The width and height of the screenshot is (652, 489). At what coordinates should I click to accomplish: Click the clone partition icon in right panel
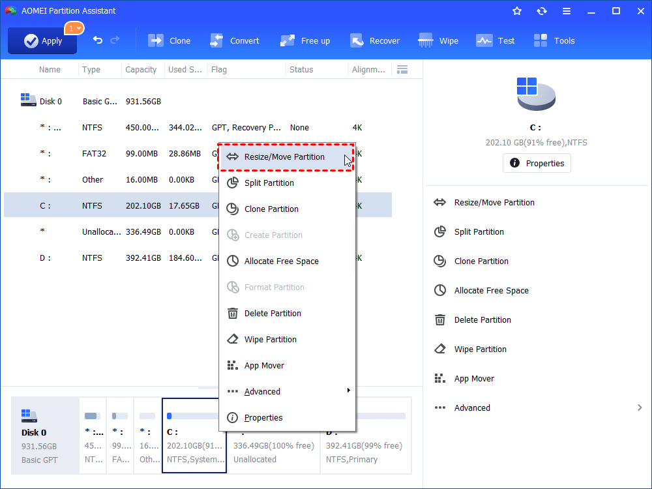440,261
